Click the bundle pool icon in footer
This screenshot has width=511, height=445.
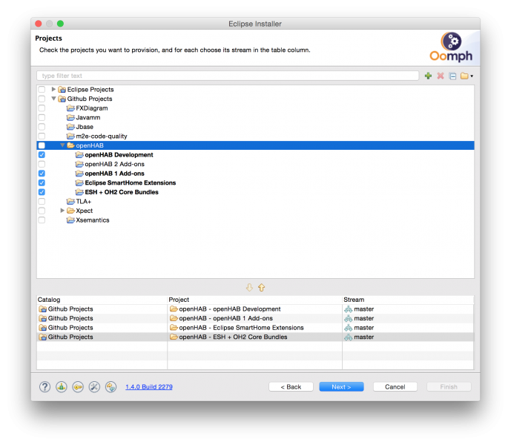tap(62, 386)
